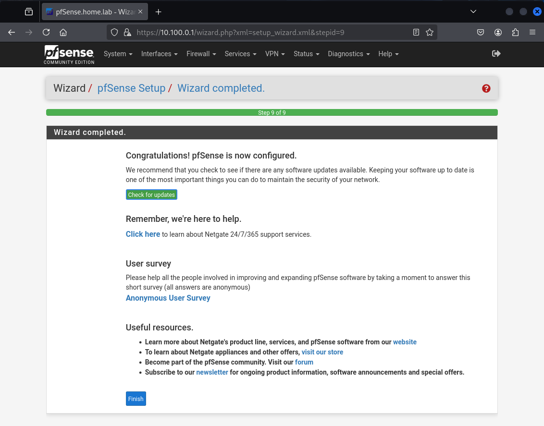Bookmark this page with the star icon
Image resolution: width=544 pixels, height=426 pixels.
pos(430,32)
